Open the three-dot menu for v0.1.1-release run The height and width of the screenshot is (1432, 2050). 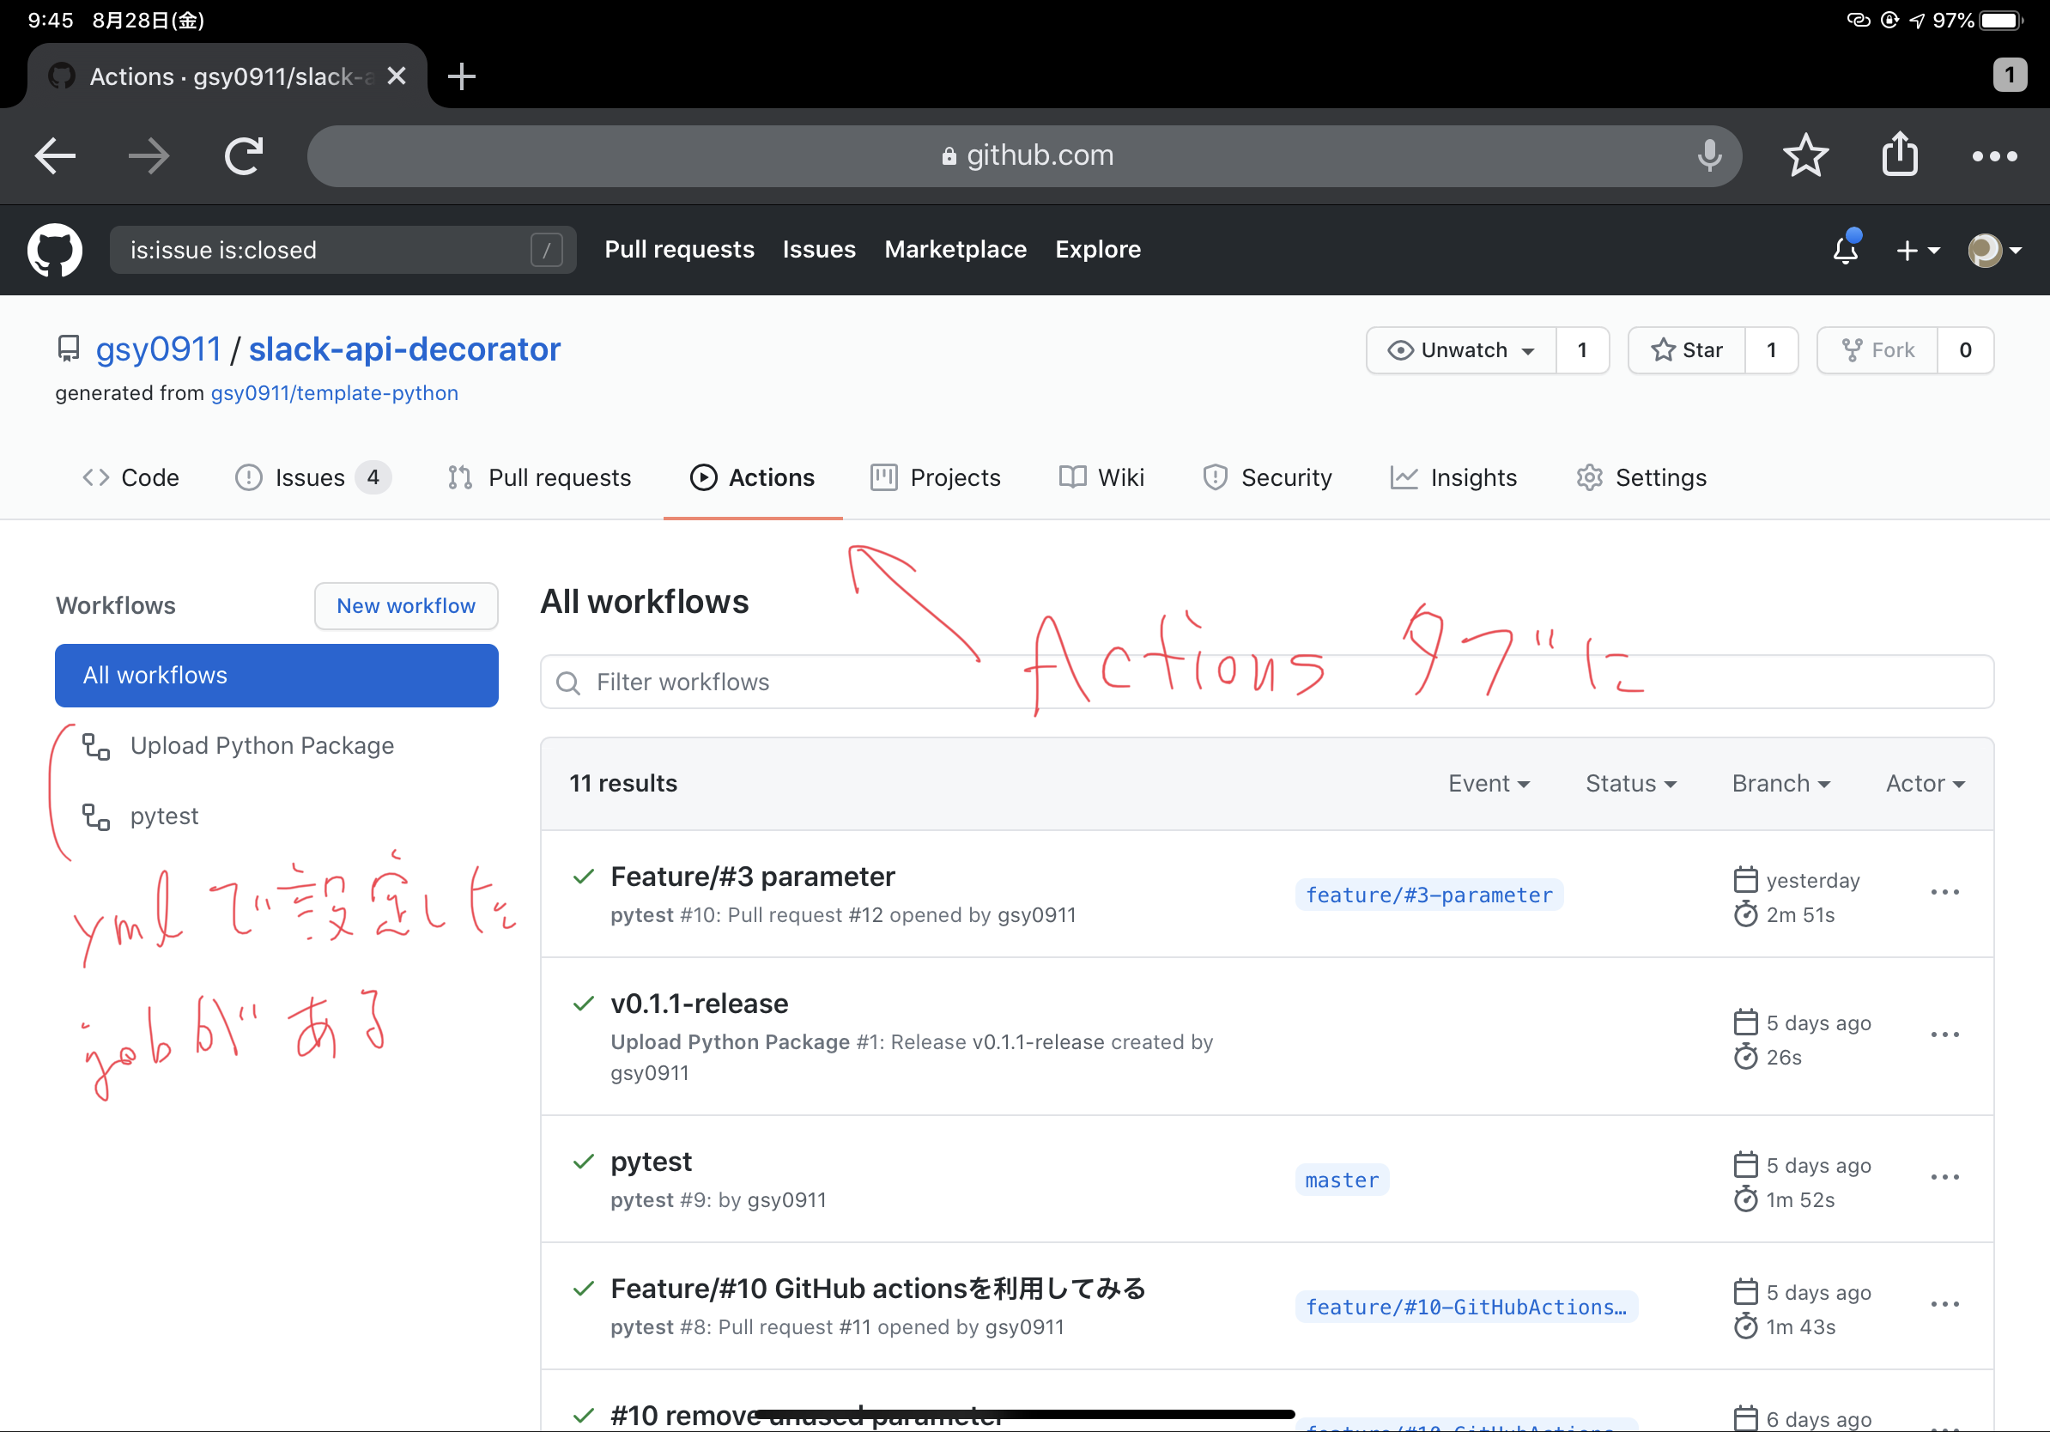click(x=1944, y=1035)
